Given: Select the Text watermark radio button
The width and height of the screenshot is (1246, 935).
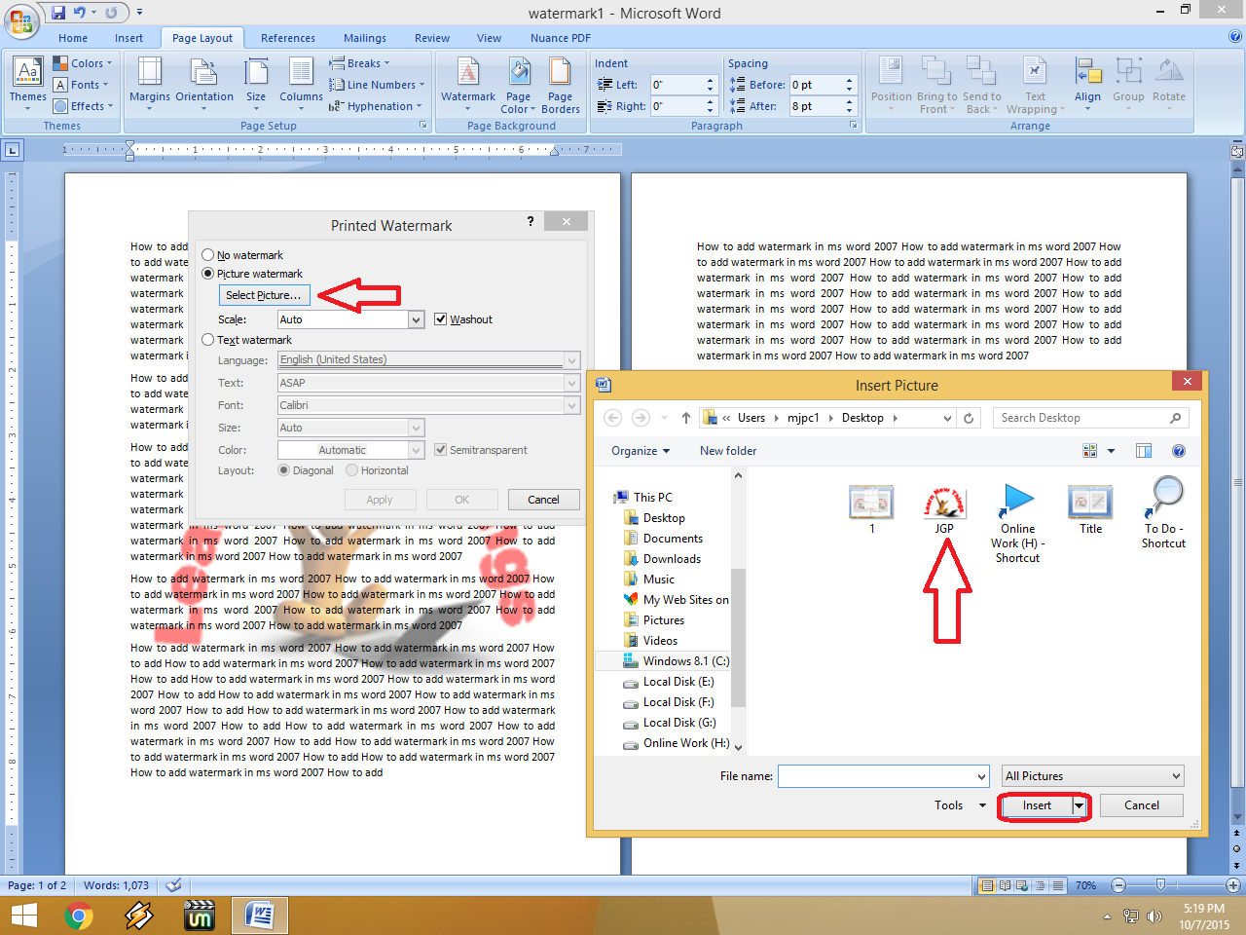Looking at the screenshot, I should click(x=206, y=339).
